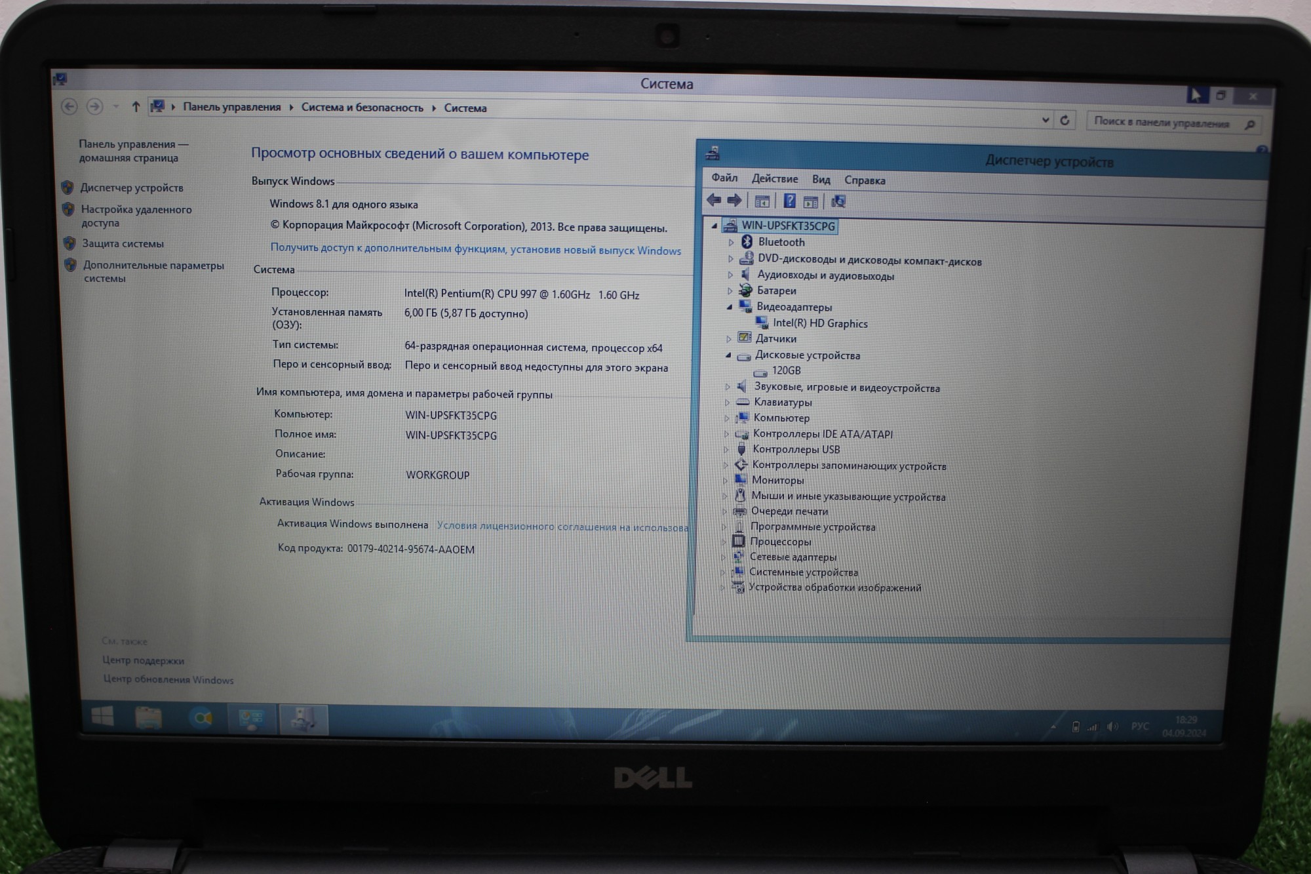Click the Bluetooth device category icon
The height and width of the screenshot is (874, 1311).
[x=747, y=241]
